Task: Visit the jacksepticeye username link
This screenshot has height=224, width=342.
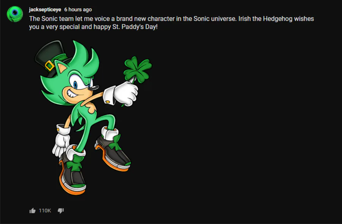Action: pyautogui.click(x=45, y=10)
